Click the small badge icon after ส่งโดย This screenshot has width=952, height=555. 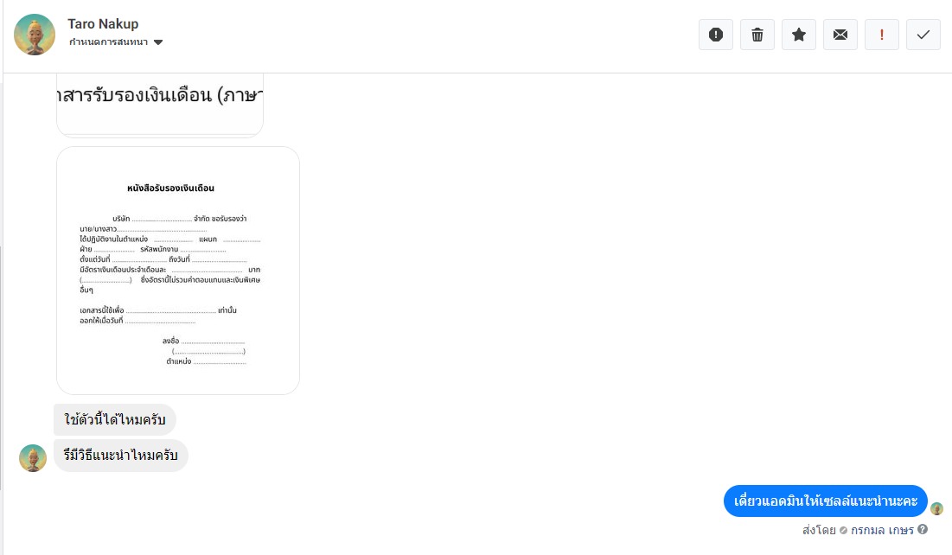(x=843, y=531)
